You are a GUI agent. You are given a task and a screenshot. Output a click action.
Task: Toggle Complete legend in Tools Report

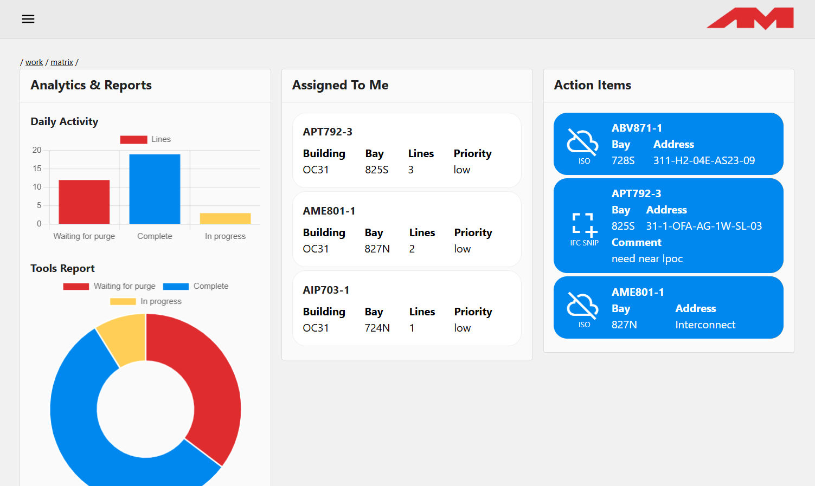pyautogui.click(x=196, y=286)
